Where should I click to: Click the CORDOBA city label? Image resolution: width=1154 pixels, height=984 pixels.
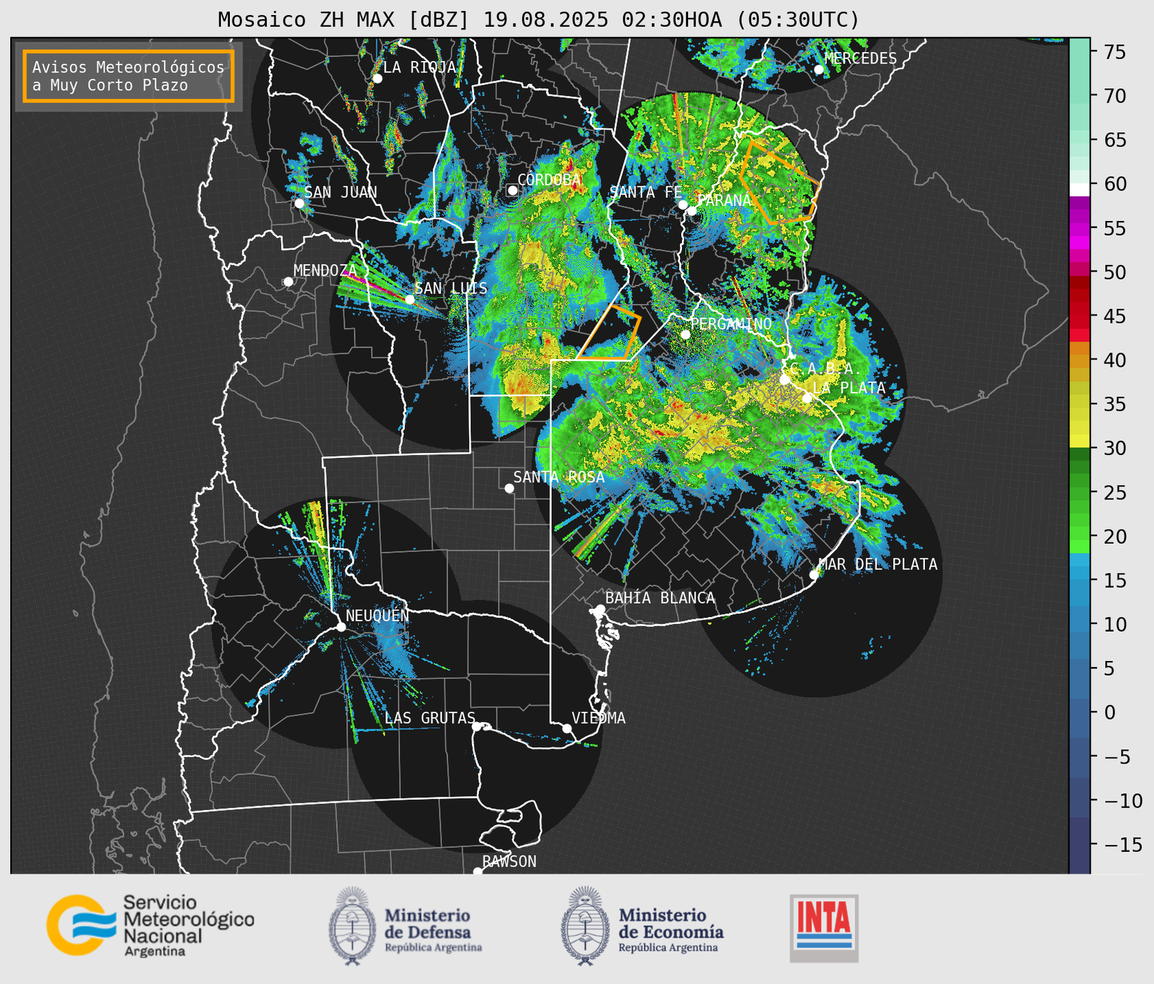pyautogui.click(x=549, y=180)
